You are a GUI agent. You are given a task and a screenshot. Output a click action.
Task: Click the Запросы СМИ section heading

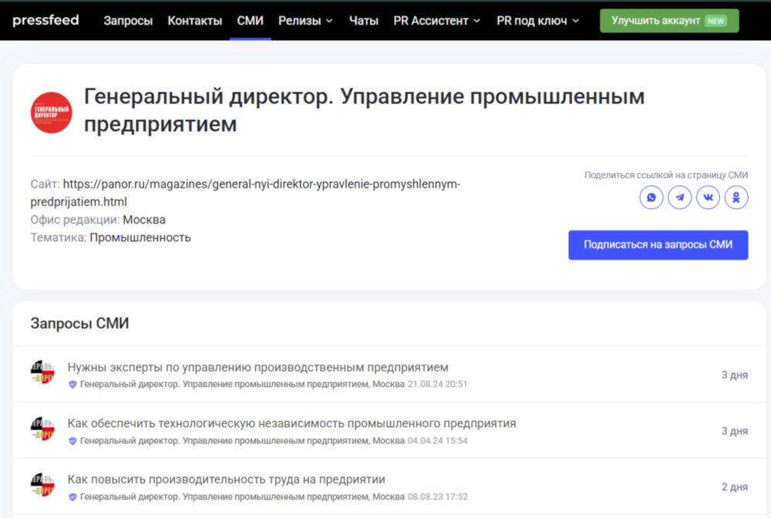point(79,324)
